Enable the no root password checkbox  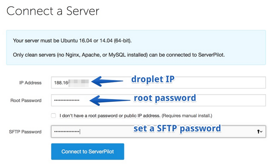pyautogui.click(x=54, y=116)
